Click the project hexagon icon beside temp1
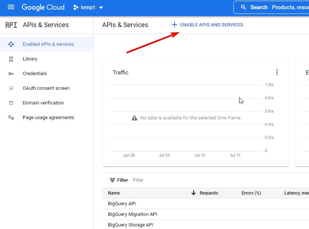Screen dimensions: 309x229 pos(76,7)
